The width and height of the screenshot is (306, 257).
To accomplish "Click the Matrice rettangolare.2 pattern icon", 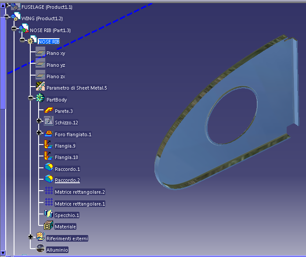I will pyautogui.click(x=49, y=191).
